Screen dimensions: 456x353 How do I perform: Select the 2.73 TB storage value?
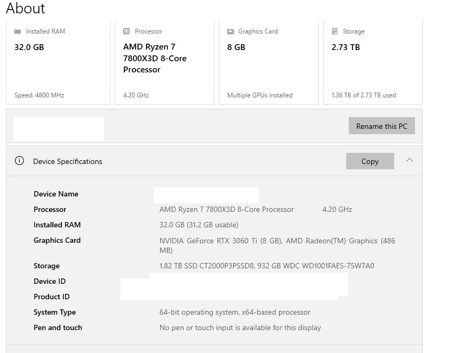(346, 47)
